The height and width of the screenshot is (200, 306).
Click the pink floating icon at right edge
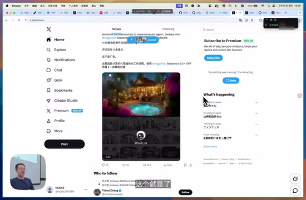[299, 96]
